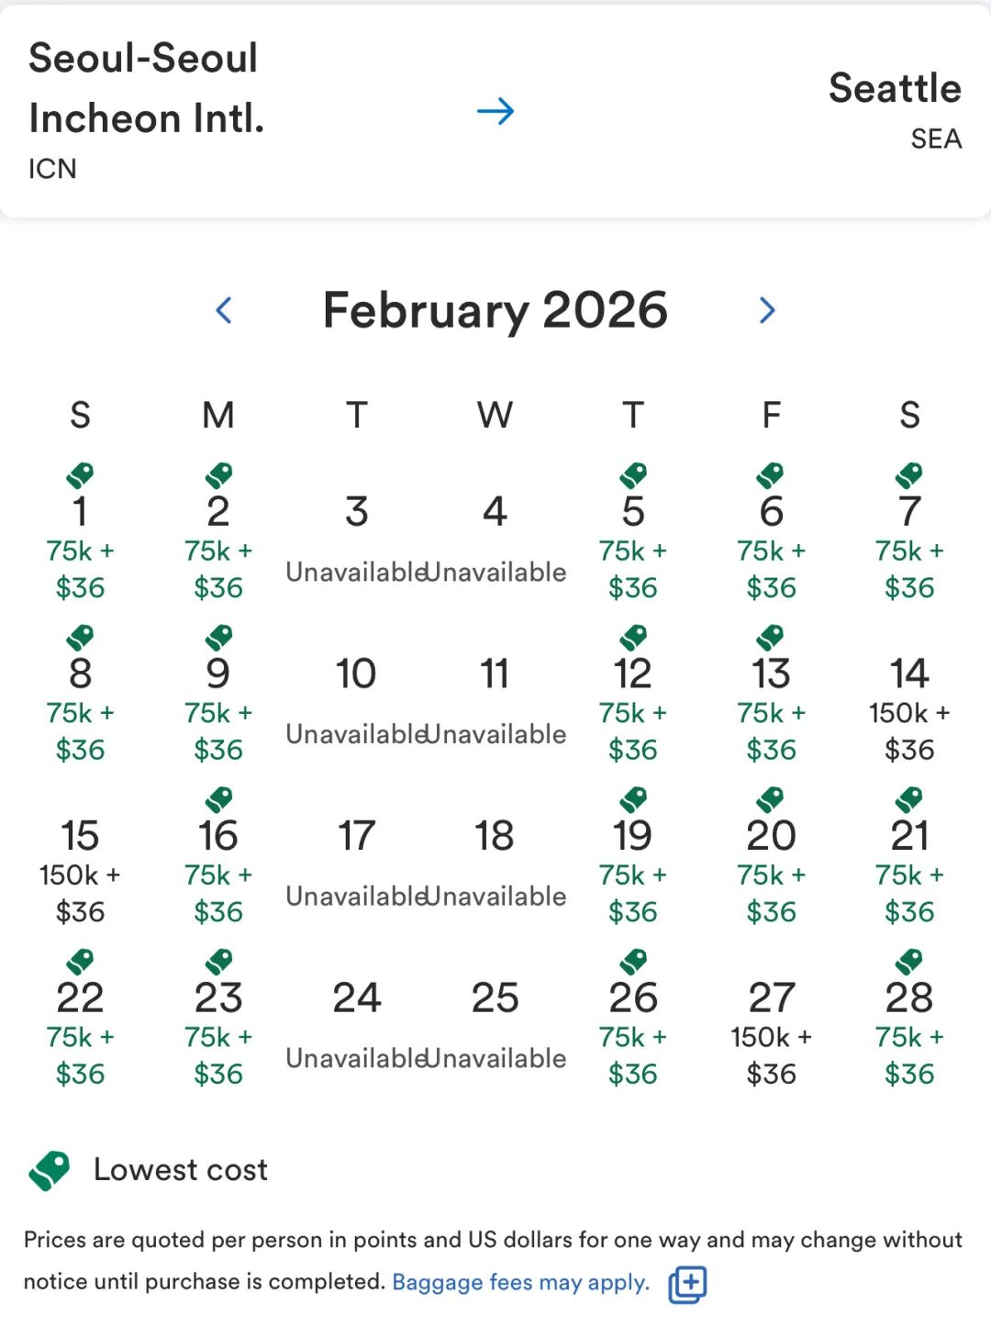Select February 5 at 75k + $36
This screenshot has height=1326, width=991.
(633, 547)
